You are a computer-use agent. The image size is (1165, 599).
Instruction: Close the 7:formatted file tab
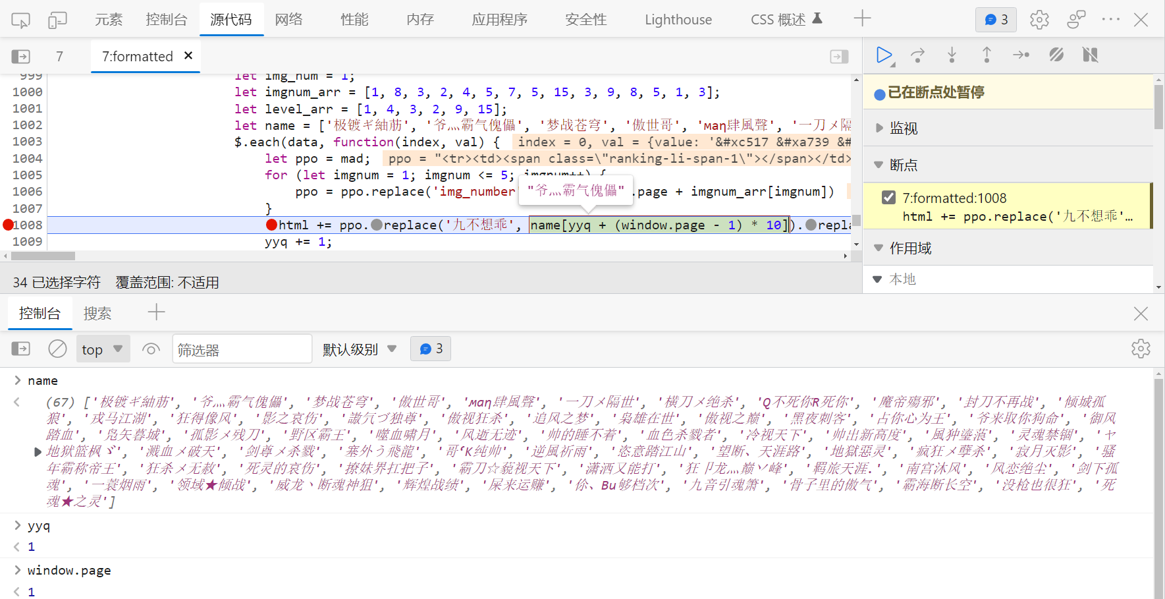(188, 55)
